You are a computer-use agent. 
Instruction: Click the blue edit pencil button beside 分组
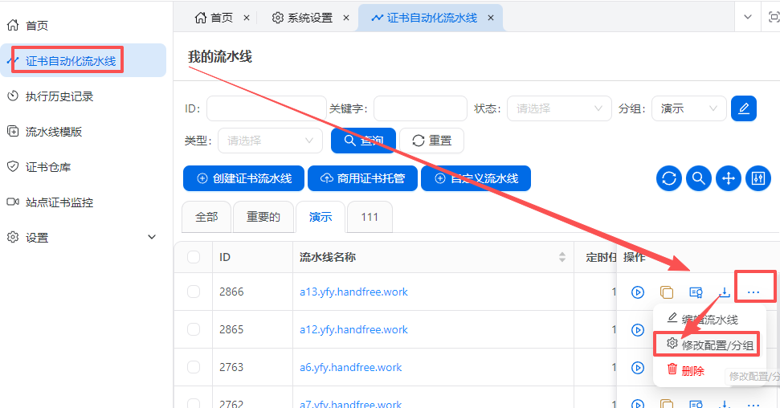tap(743, 108)
